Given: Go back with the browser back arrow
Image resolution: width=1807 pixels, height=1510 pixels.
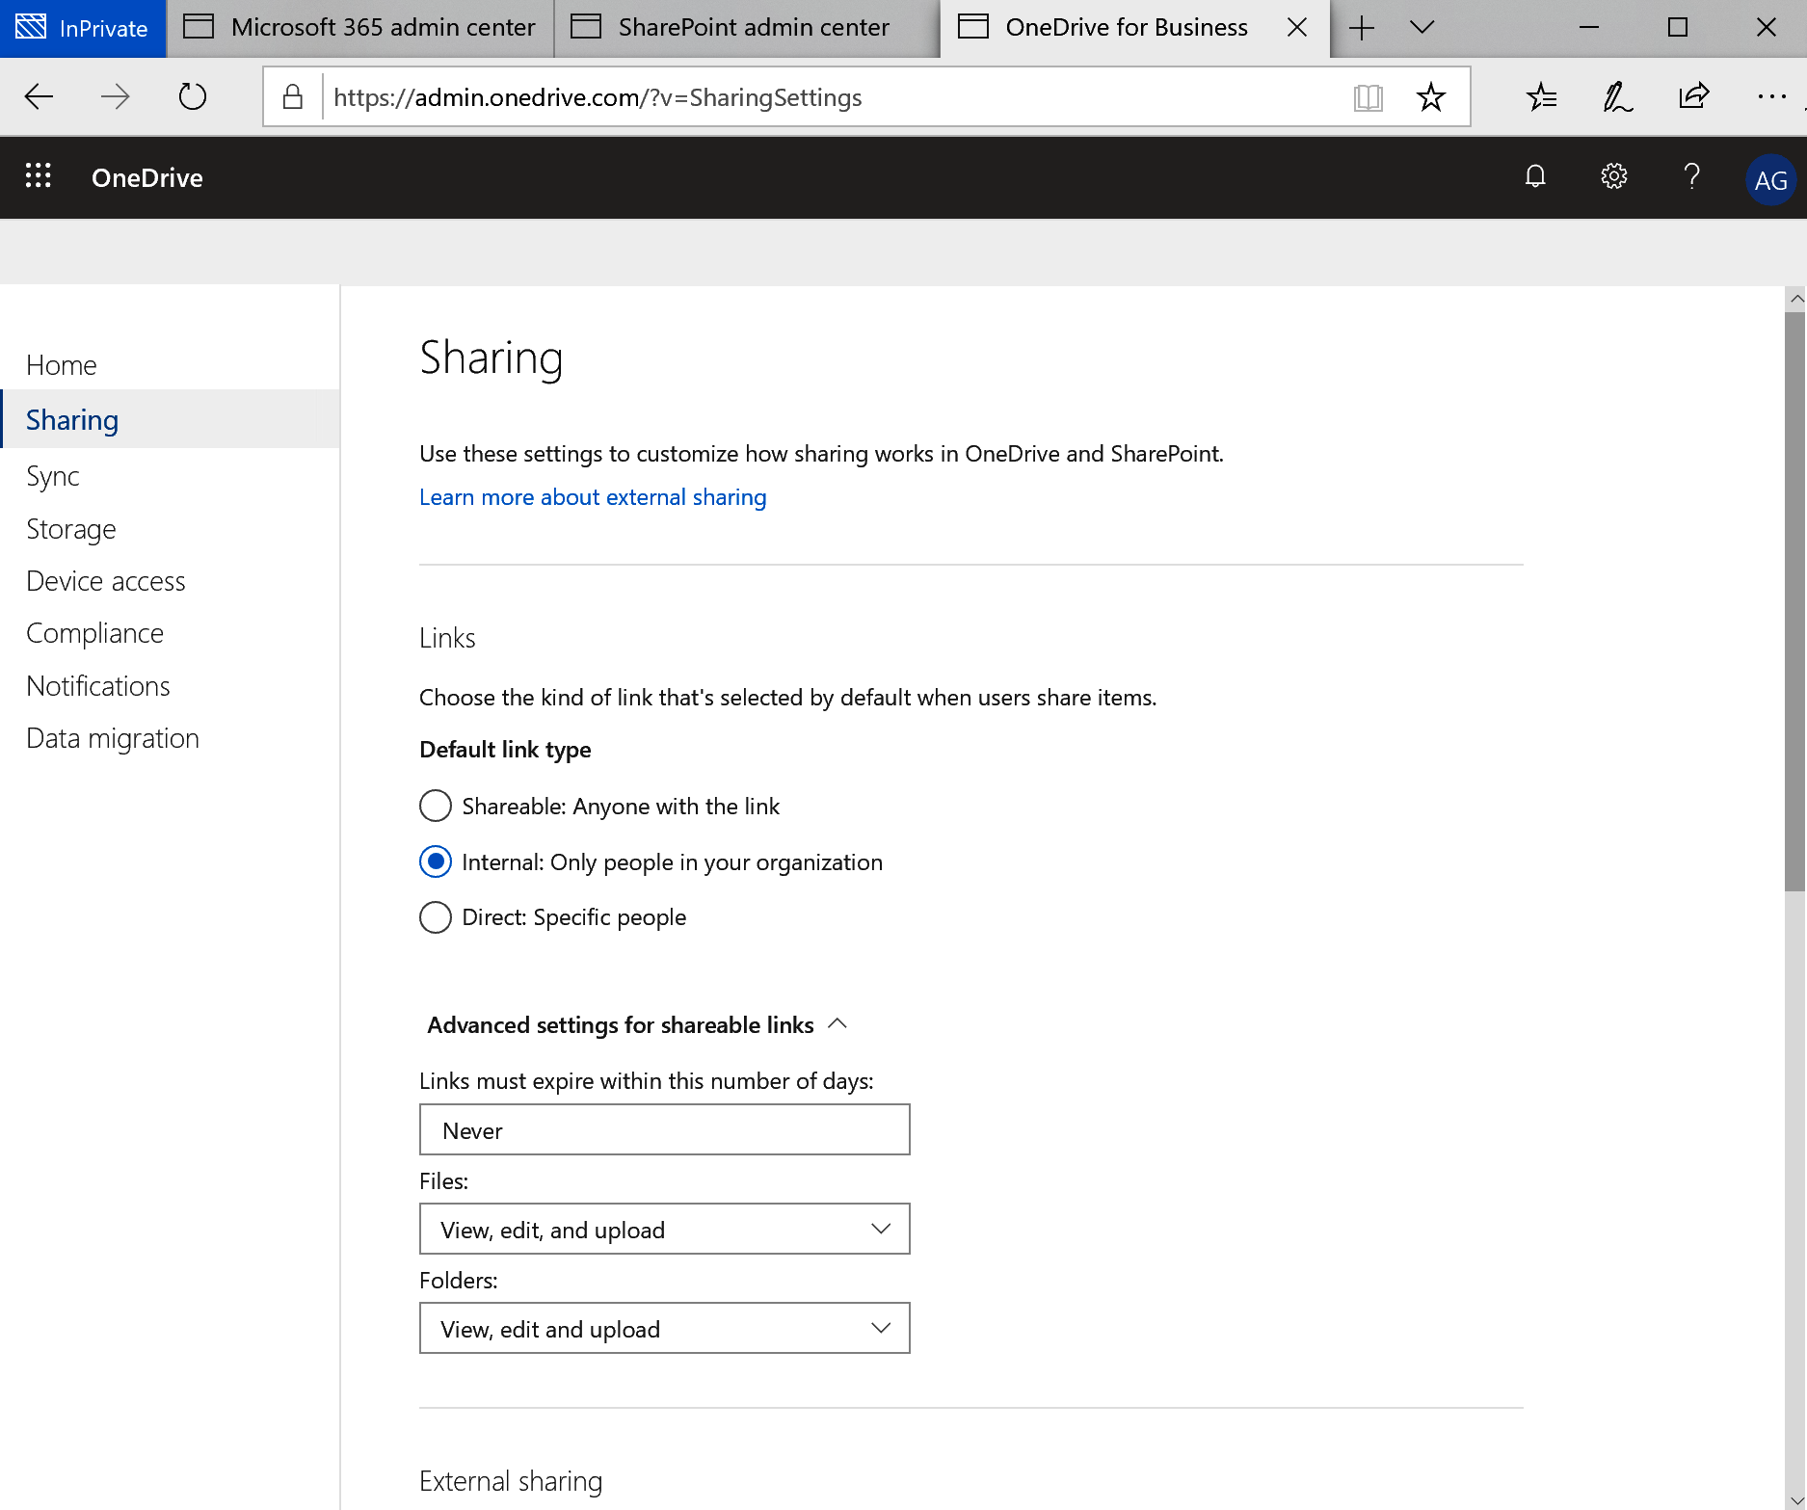Looking at the screenshot, I should coord(40,96).
